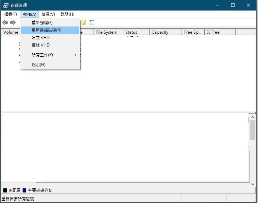Viewport: 259px width, 203px height.
Task: Click the magnifier search toolbar icon
Action: [x=84, y=22]
